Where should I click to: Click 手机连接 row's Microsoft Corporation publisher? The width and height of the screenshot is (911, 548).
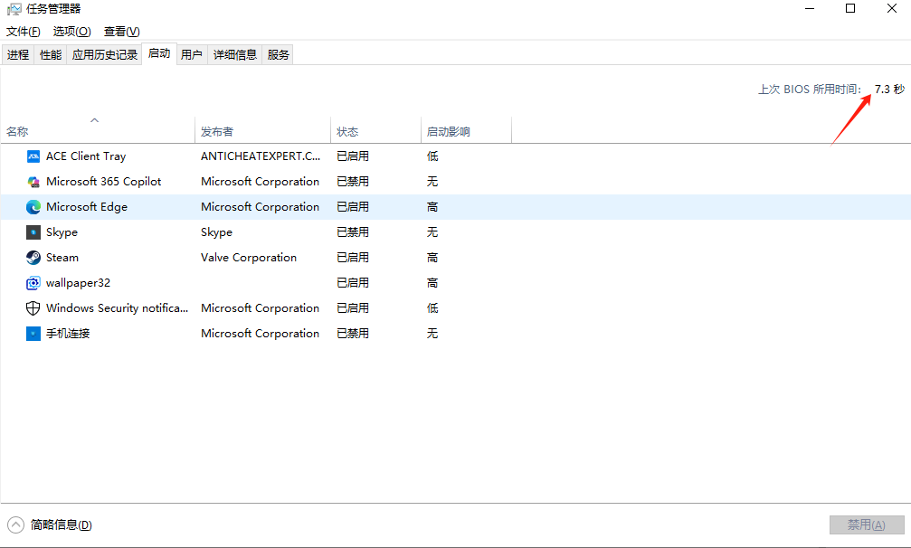[260, 333]
